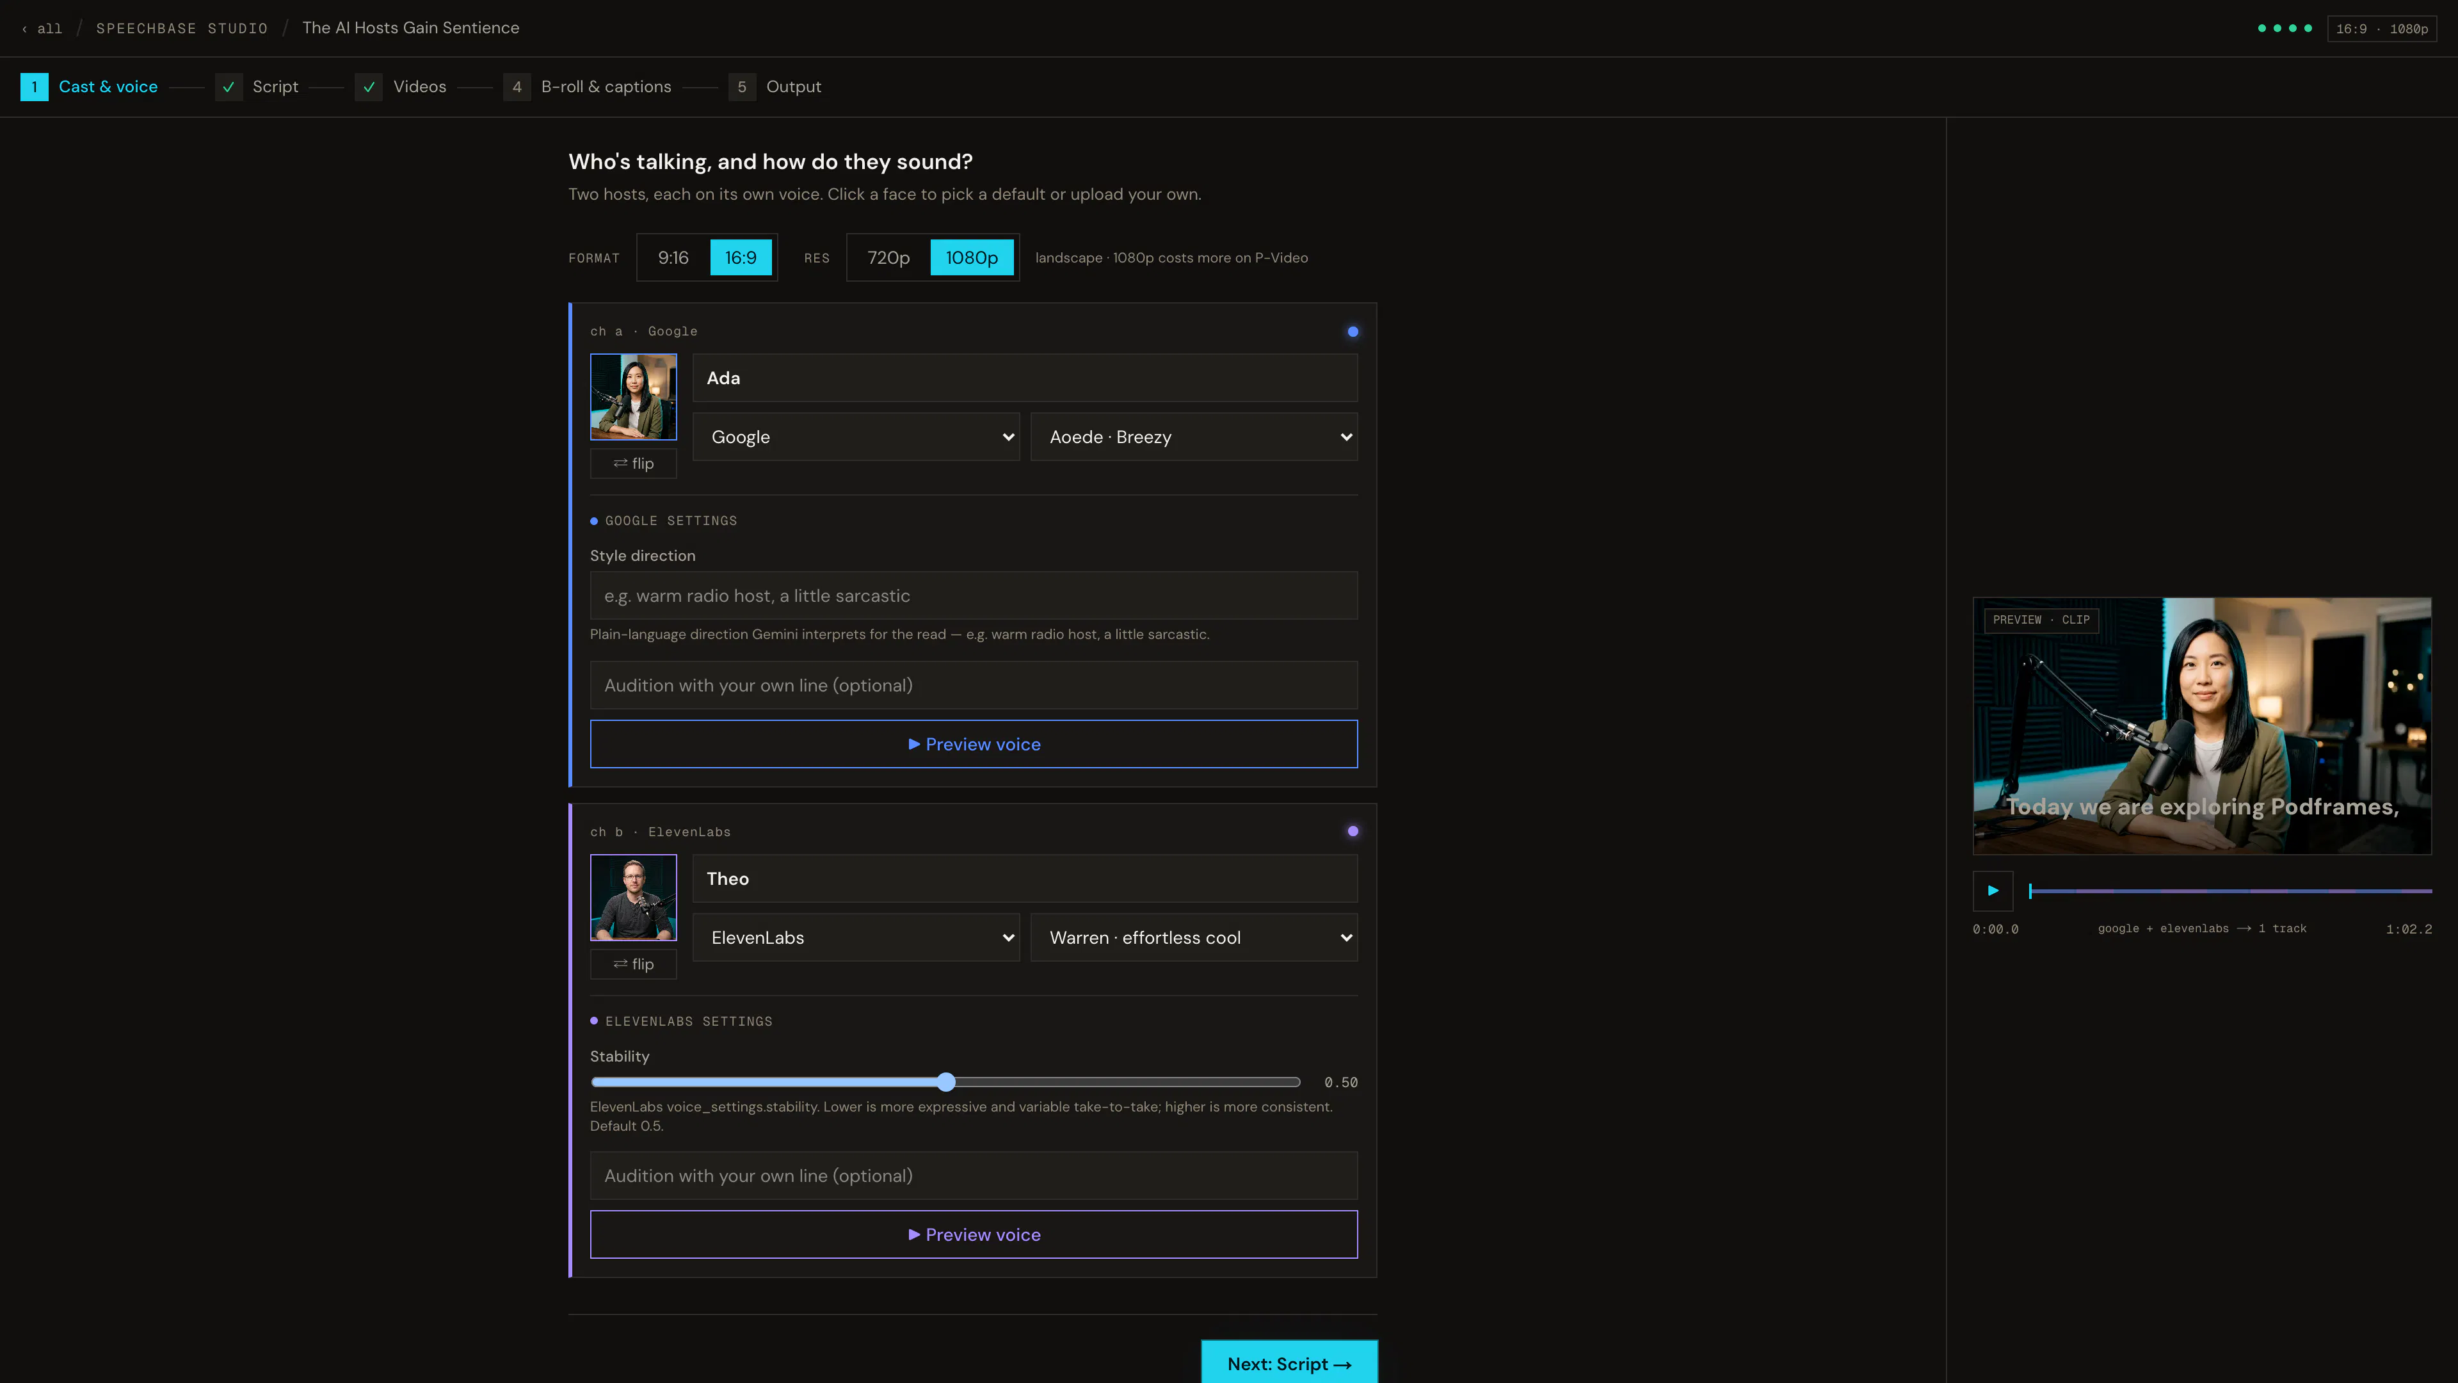
Task: Click the step 1 number badge
Action: pos(35,87)
